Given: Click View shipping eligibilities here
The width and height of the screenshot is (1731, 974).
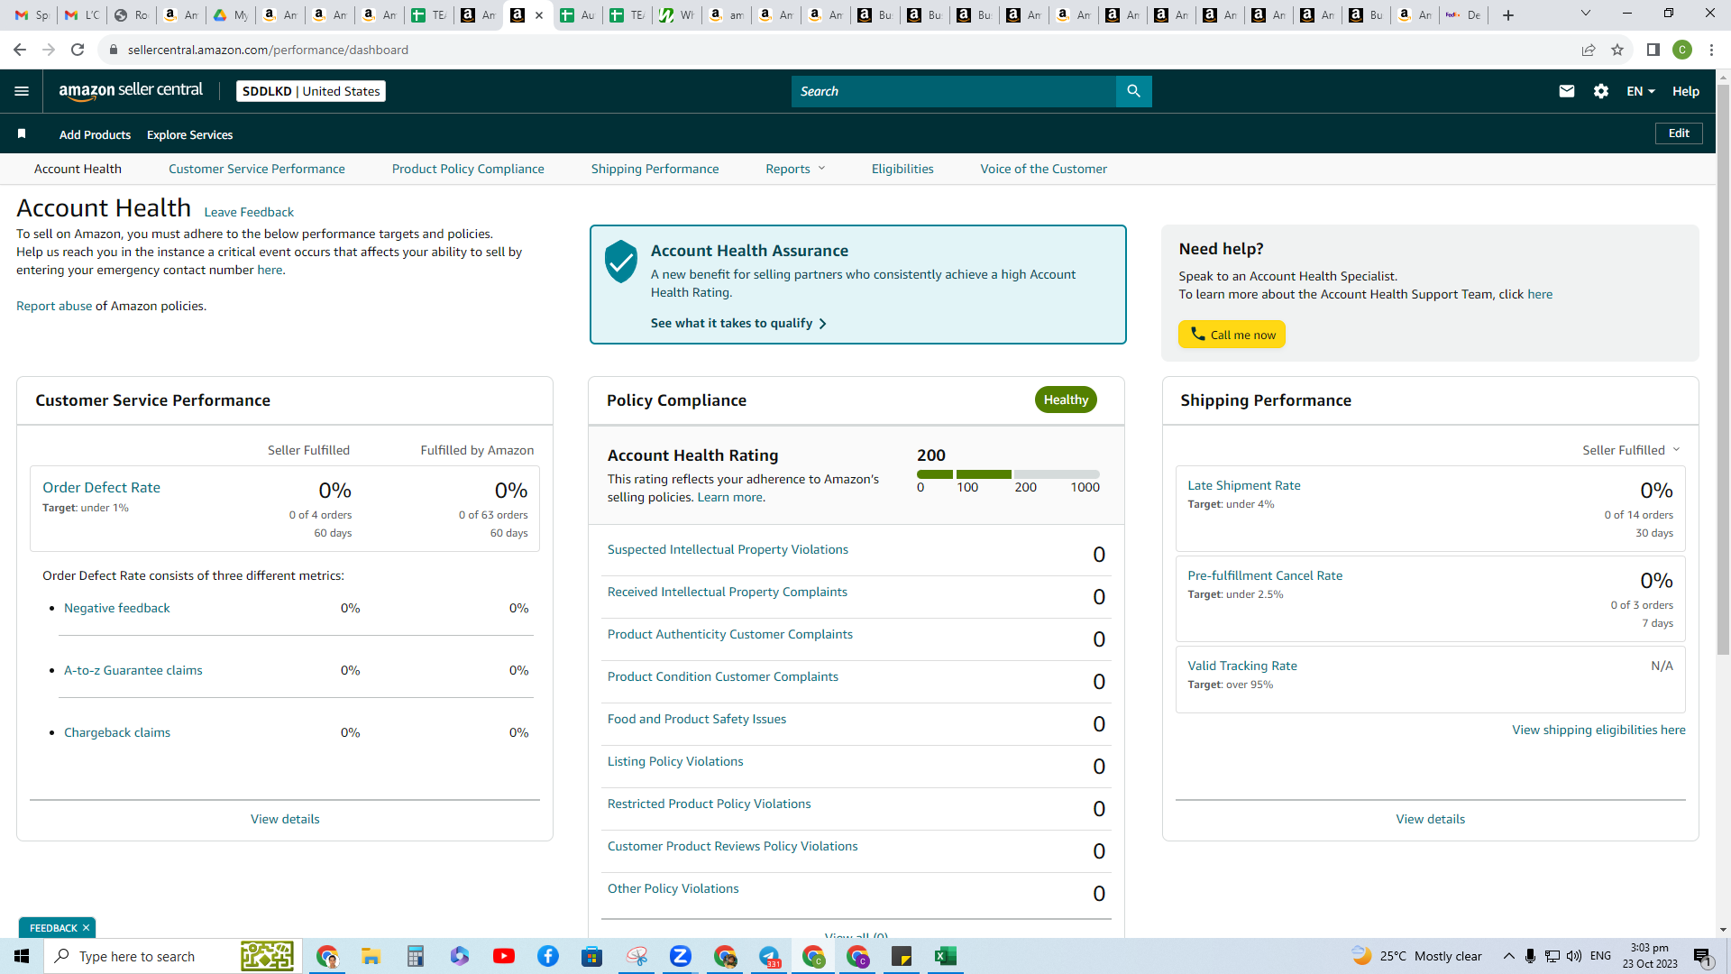Looking at the screenshot, I should (1598, 730).
